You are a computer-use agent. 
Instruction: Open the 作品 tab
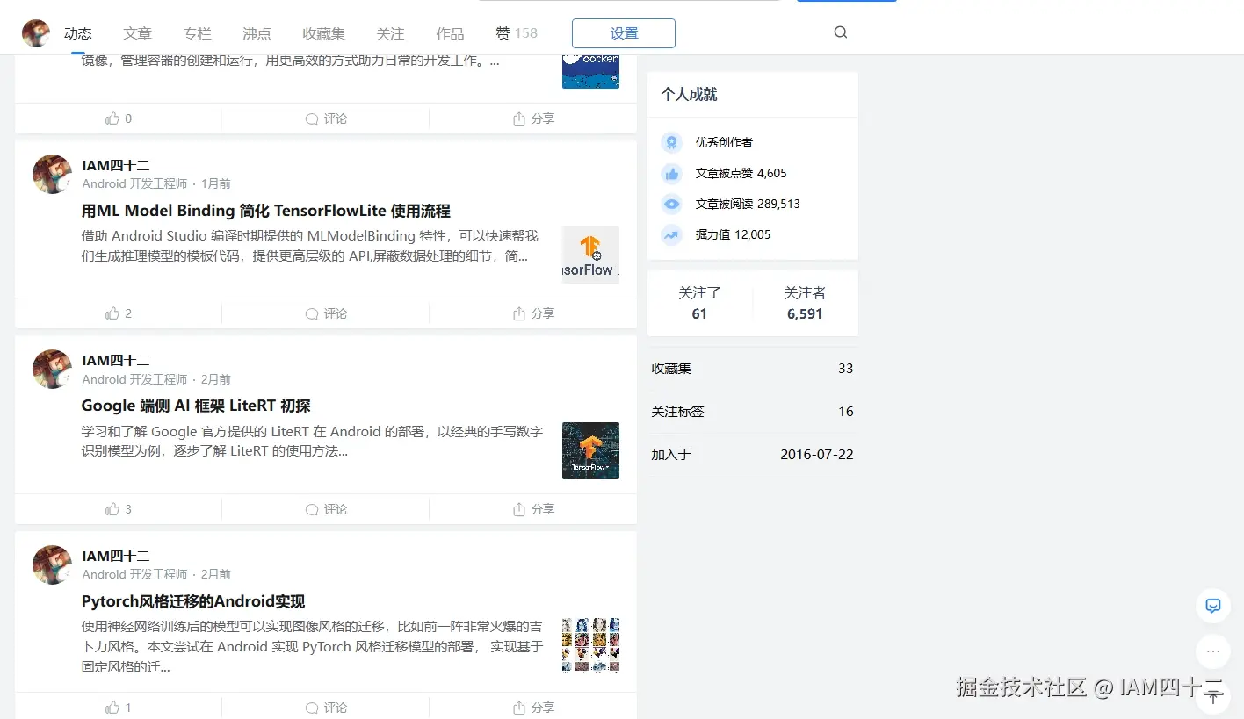pyautogui.click(x=451, y=33)
